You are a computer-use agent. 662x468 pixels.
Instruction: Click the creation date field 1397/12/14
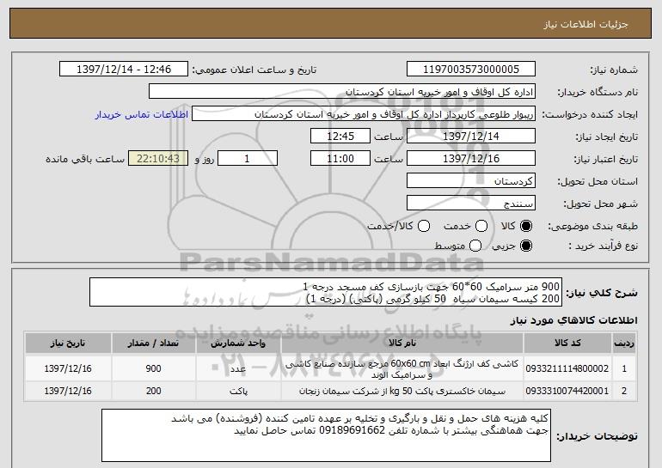471,137
